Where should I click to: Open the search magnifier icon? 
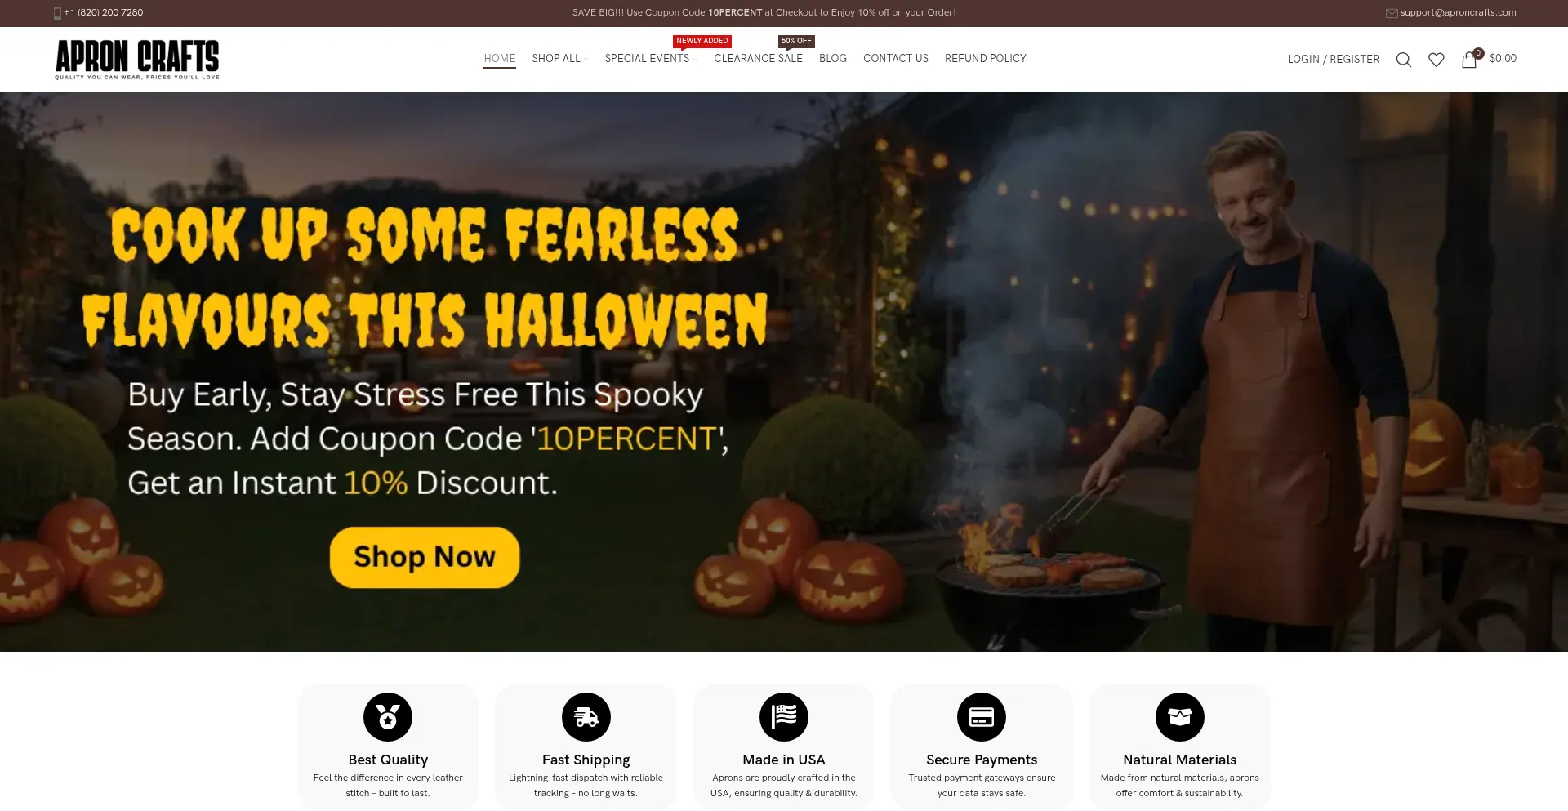(x=1403, y=60)
